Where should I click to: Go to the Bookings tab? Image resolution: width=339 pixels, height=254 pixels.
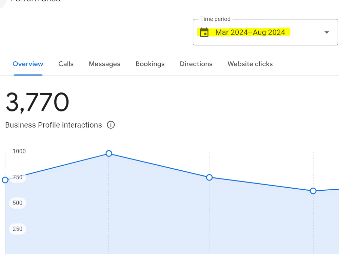150,64
